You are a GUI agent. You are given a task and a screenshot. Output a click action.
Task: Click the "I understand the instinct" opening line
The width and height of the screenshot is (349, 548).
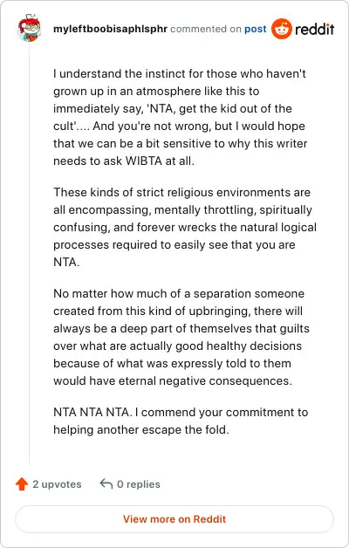coord(180,74)
